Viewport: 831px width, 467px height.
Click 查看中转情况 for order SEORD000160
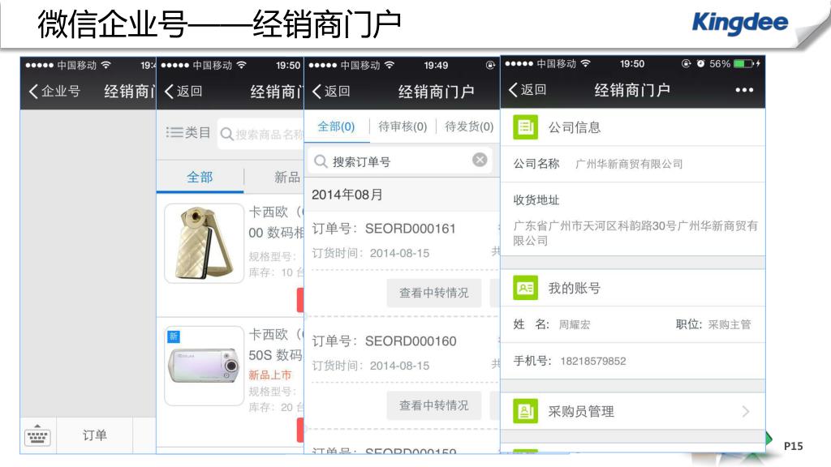coord(433,405)
